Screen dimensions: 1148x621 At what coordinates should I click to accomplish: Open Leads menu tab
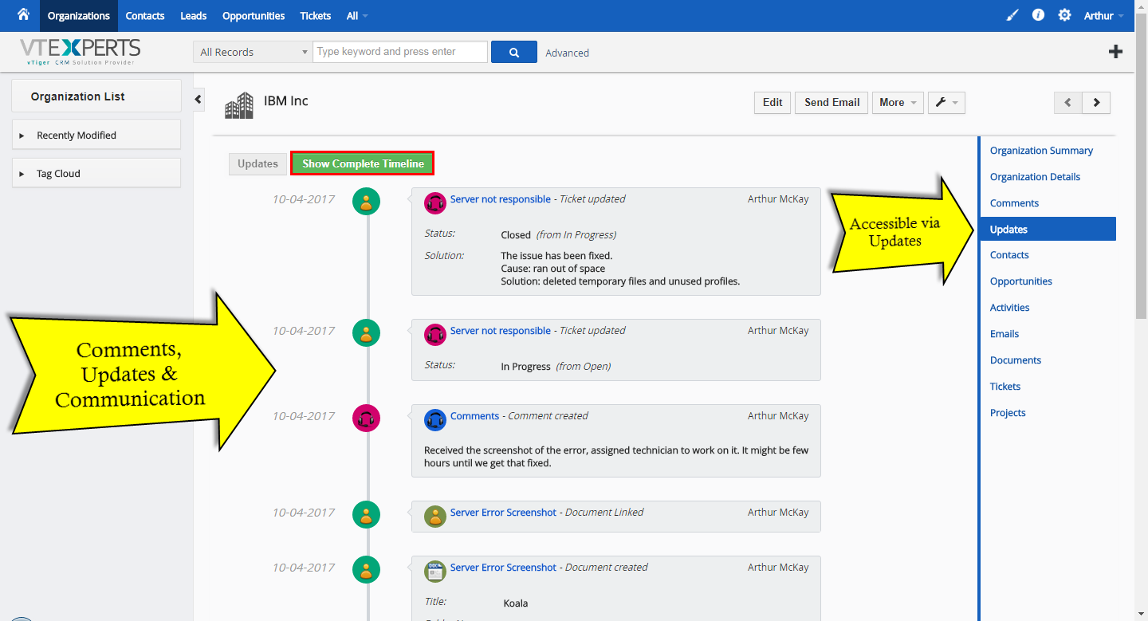click(x=194, y=16)
